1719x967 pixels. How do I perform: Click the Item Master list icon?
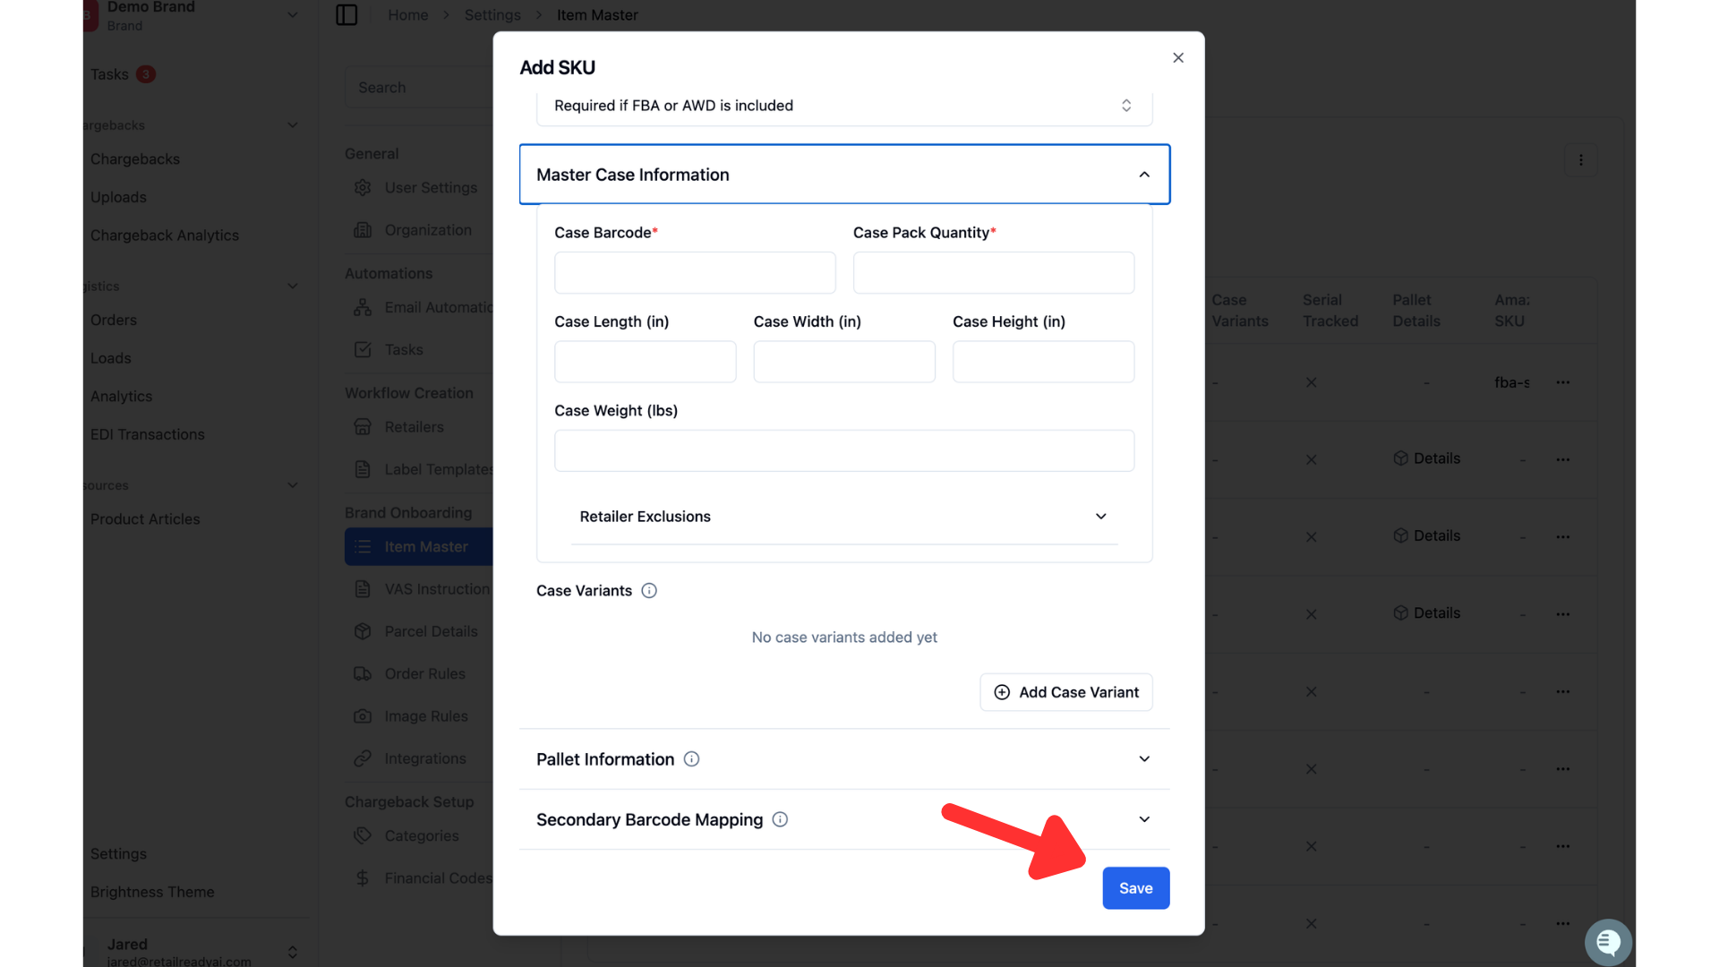(363, 547)
